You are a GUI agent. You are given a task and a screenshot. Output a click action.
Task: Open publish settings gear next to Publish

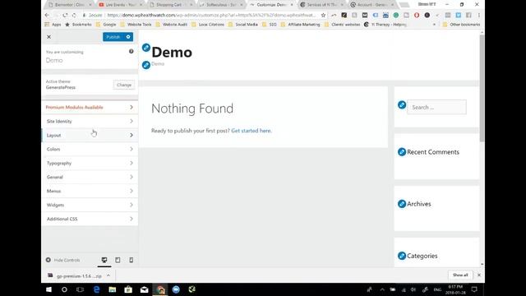pyautogui.click(x=128, y=37)
